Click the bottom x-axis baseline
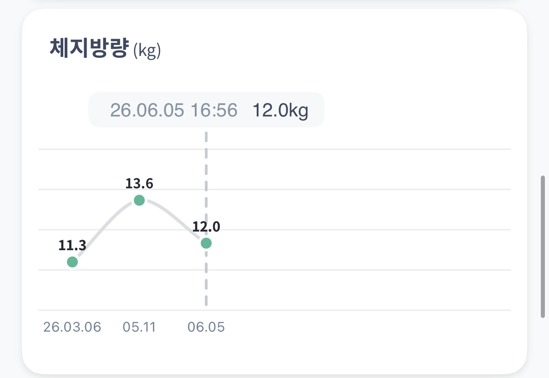 click(274, 310)
